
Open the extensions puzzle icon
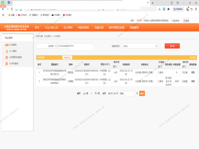(x=168, y=9)
